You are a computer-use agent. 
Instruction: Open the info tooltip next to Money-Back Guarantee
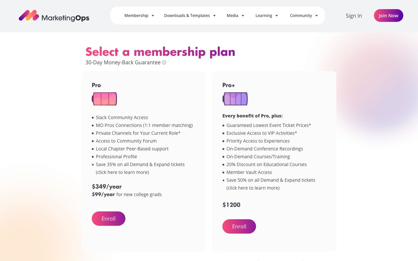point(164,62)
